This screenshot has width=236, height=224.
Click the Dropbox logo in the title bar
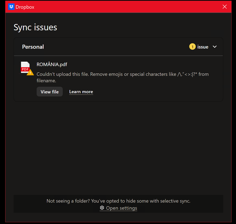[x=12, y=7]
